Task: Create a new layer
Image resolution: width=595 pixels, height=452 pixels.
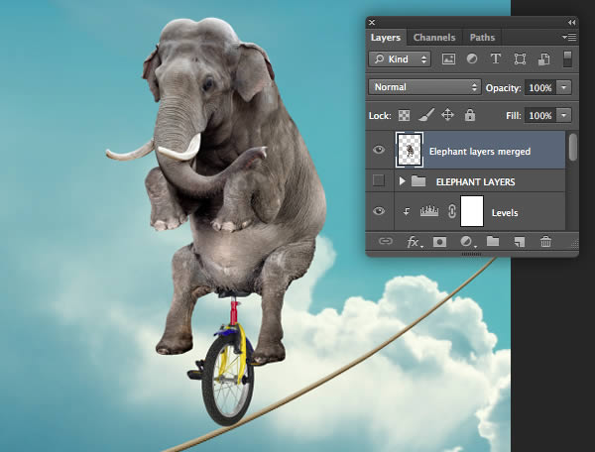Action: point(520,242)
